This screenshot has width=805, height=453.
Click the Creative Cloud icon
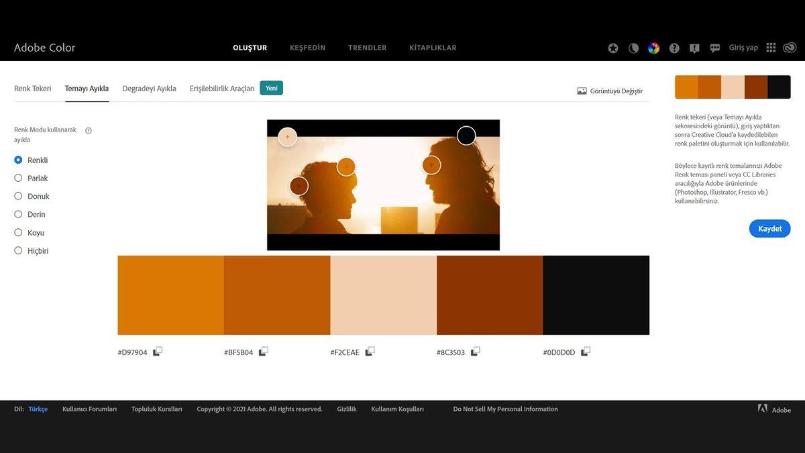pos(790,48)
